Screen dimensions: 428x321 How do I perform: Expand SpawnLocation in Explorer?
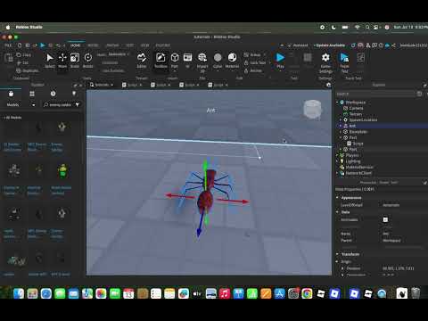(341, 119)
